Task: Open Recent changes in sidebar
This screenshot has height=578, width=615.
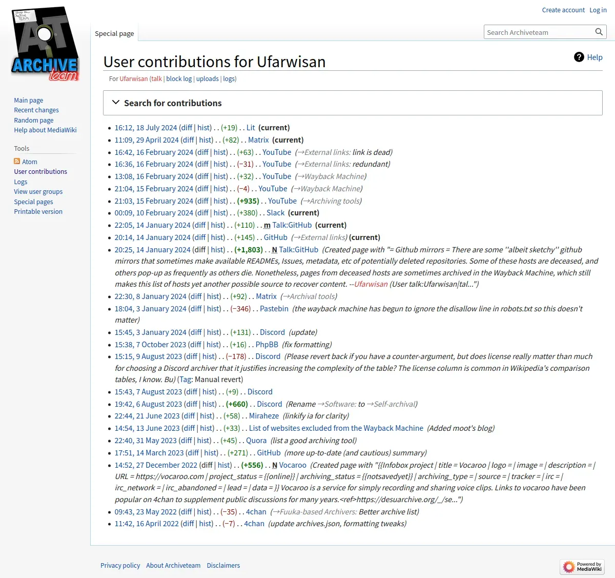Action: 36,110
